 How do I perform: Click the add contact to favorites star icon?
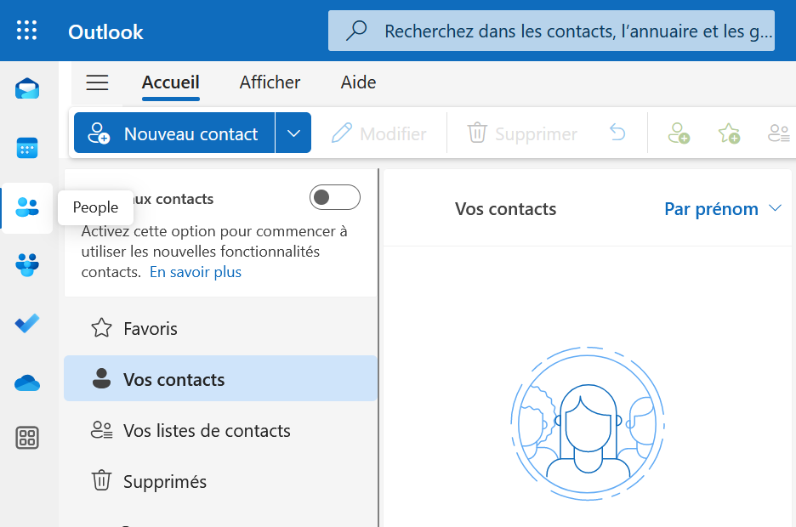728,133
